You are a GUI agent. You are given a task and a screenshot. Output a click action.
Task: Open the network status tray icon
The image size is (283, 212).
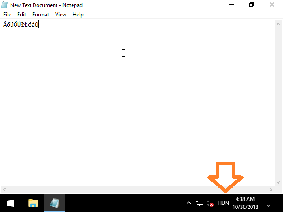199,203
